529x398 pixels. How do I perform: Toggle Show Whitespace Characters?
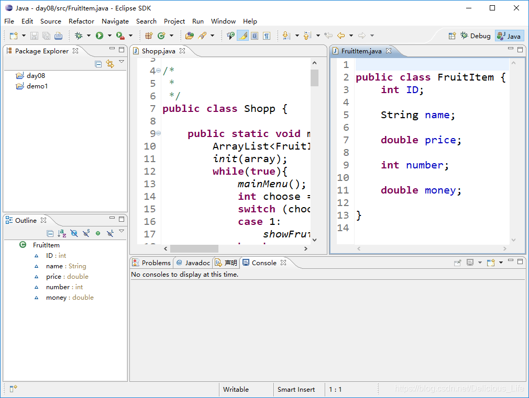[267, 36]
